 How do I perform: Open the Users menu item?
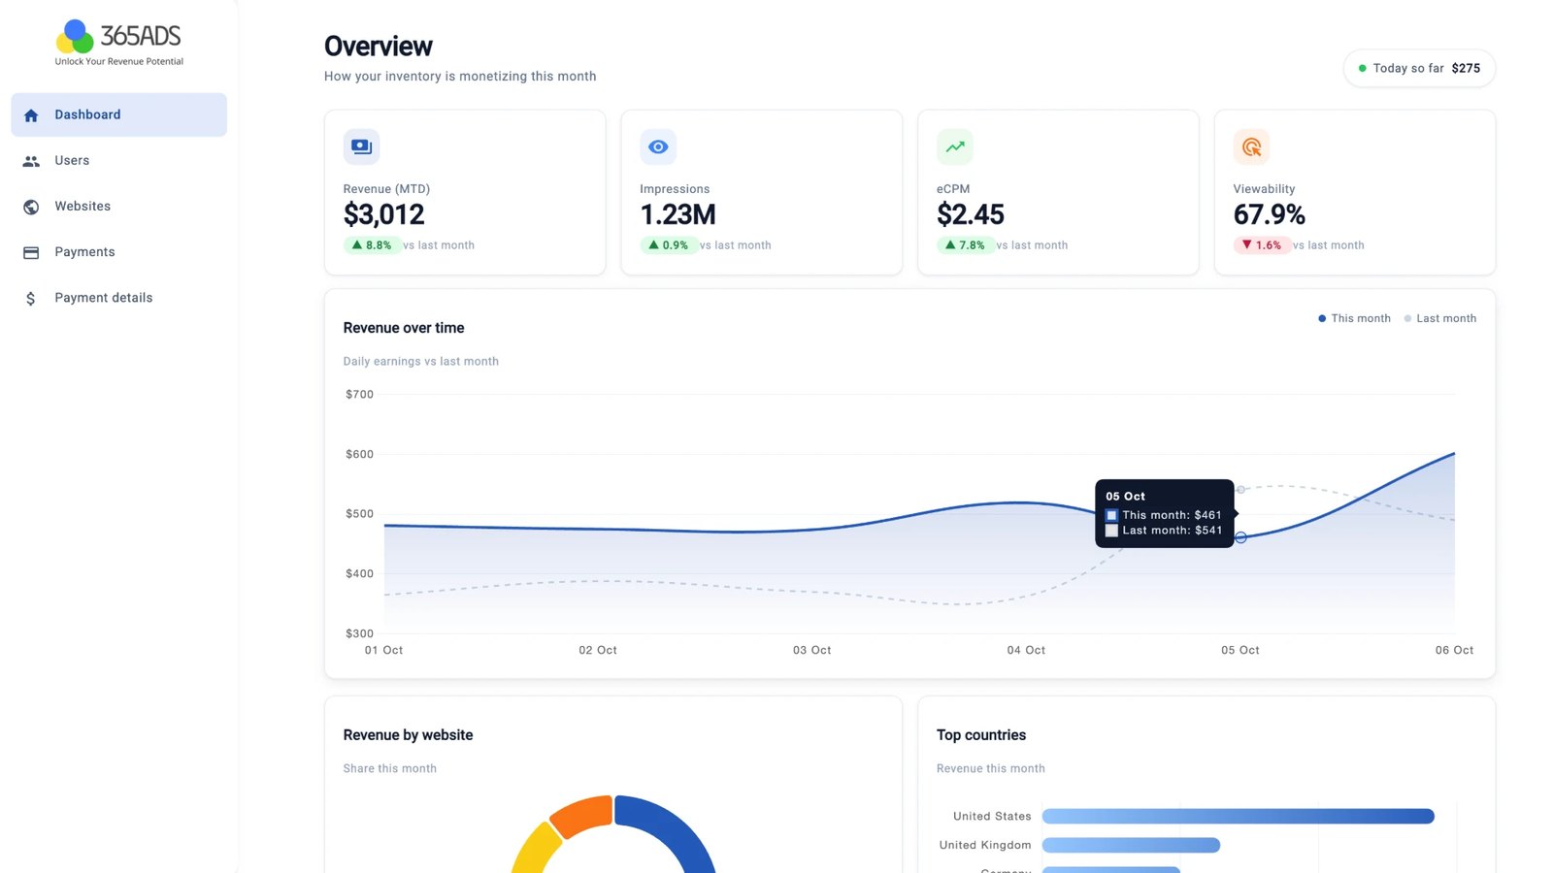(x=118, y=161)
